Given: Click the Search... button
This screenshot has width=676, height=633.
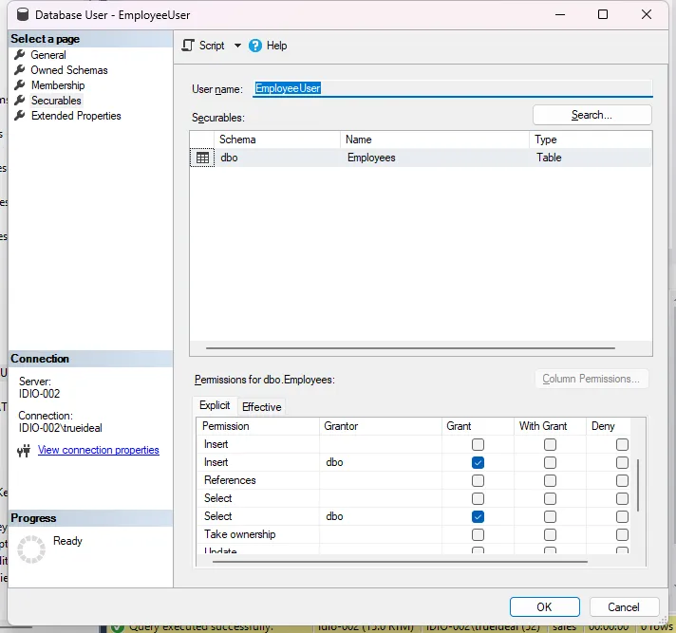Looking at the screenshot, I should pos(591,115).
